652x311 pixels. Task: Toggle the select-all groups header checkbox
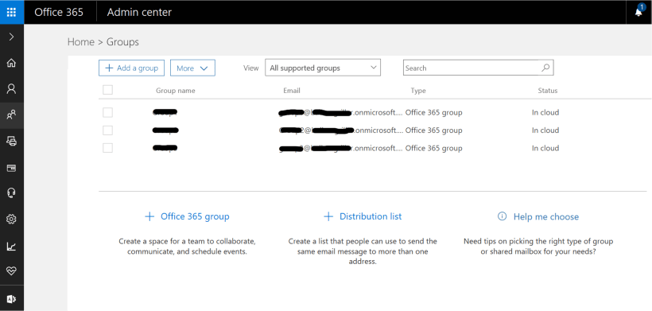pyautogui.click(x=107, y=90)
